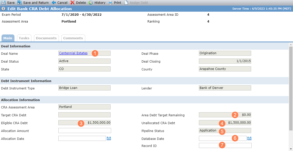Open the Centennial Estates deal link
The height and width of the screenshot is (151, 293).
pos(73,53)
